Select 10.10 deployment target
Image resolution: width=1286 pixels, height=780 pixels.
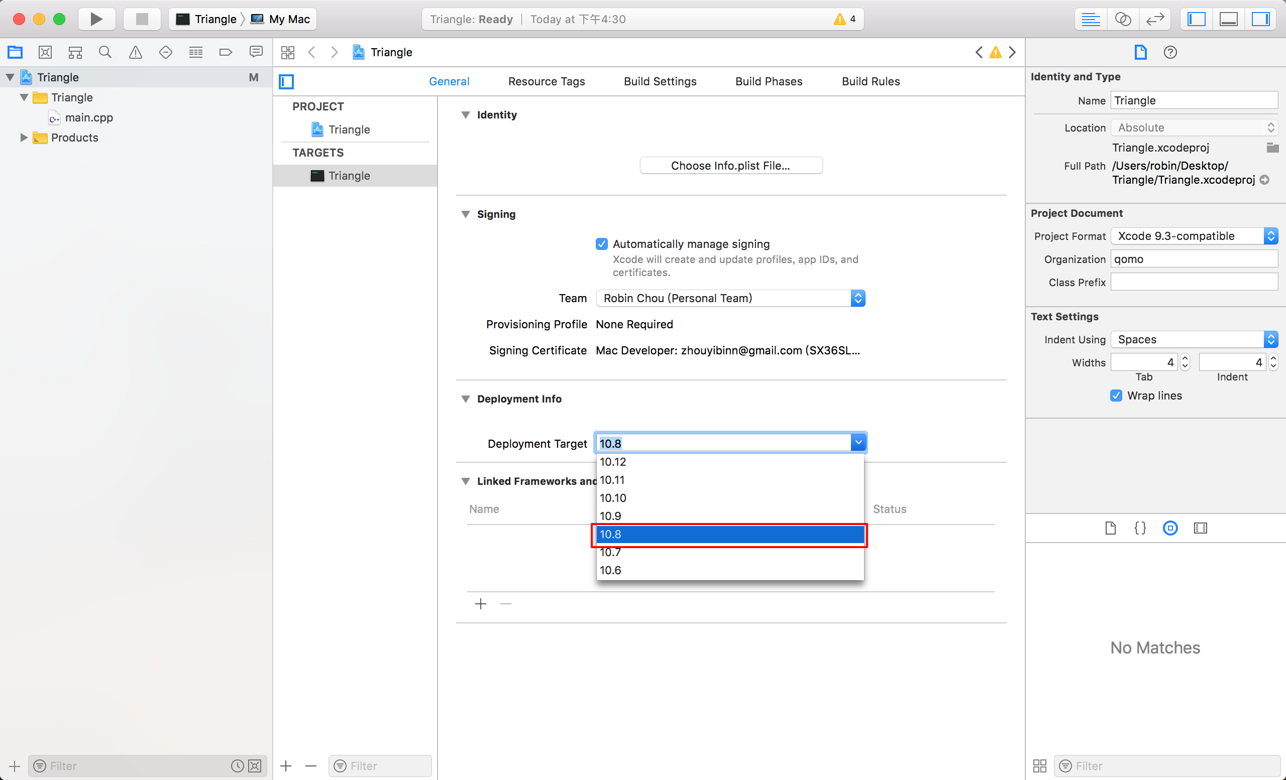tap(730, 498)
